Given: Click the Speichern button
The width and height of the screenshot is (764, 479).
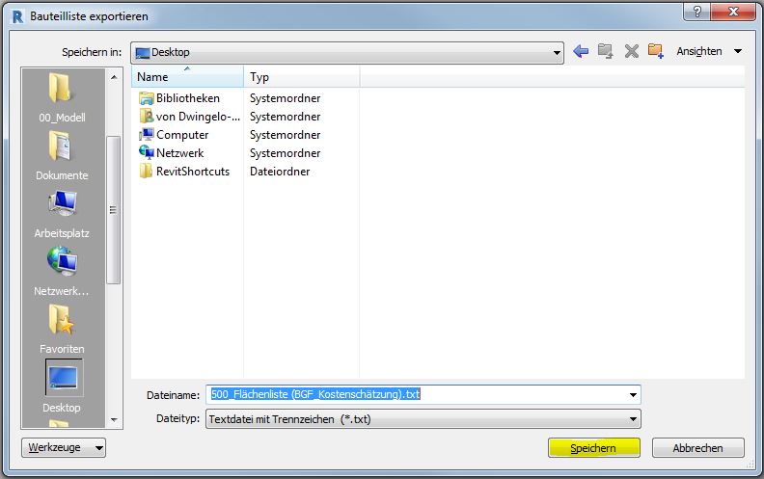Looking at the screenshot, I should point(594,448).
